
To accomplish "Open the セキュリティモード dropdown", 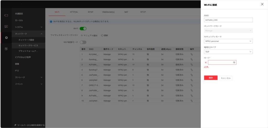I will [228, 41].
